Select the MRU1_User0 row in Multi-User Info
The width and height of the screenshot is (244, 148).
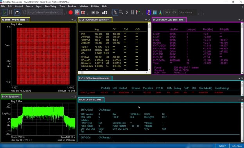[160, 93]
